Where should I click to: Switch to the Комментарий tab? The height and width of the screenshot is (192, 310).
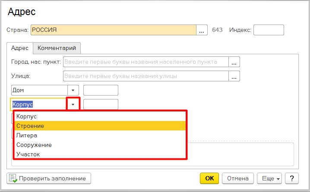pyautogui.click(x=57, y=48)
